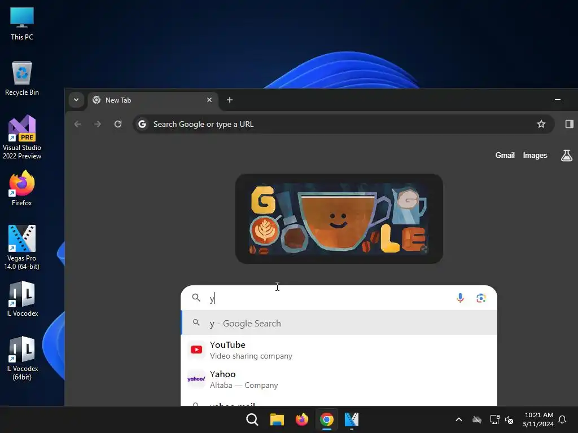The height and width of the screenshot is (433, 578).
Task: Open Vegas Pro from taskbar
Action: point(351,419)
